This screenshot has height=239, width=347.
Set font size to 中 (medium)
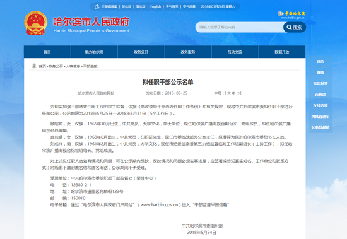point(233,93)
